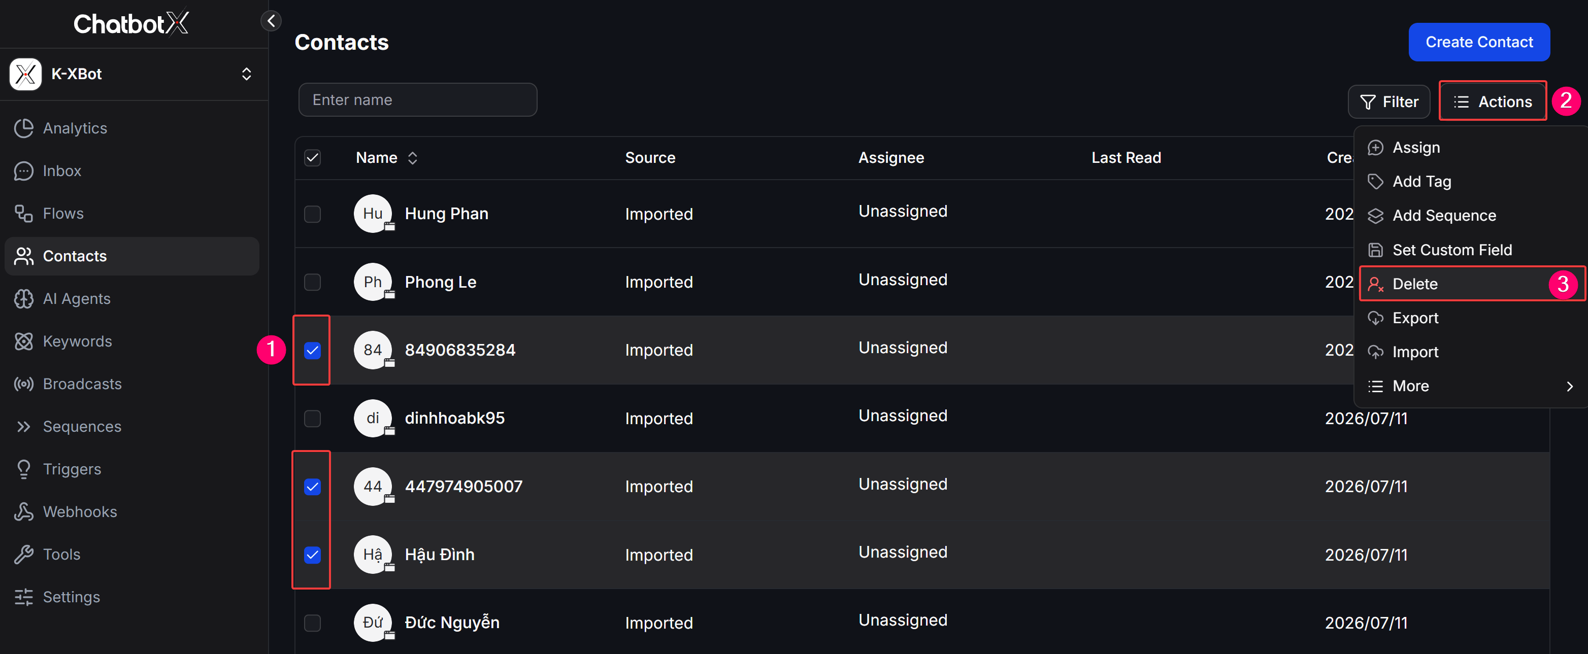Select the Contacts sidebar icon
The image size is (1588, 654).
tap(23, 256)
